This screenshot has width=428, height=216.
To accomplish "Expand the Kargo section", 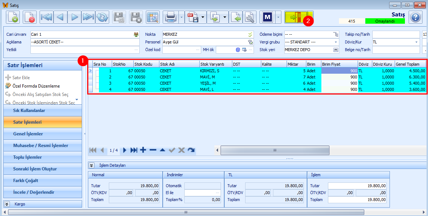I will coord(7,204).
